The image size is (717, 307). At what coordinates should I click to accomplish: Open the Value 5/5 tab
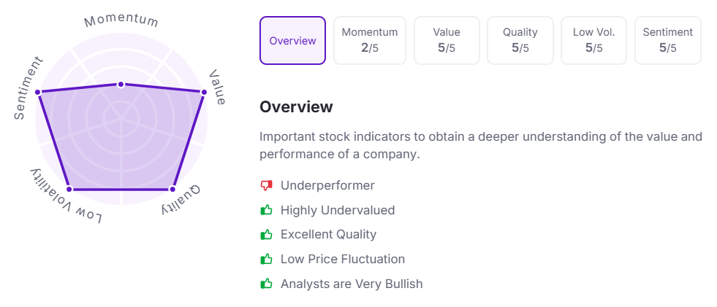(x=447, y=41)
